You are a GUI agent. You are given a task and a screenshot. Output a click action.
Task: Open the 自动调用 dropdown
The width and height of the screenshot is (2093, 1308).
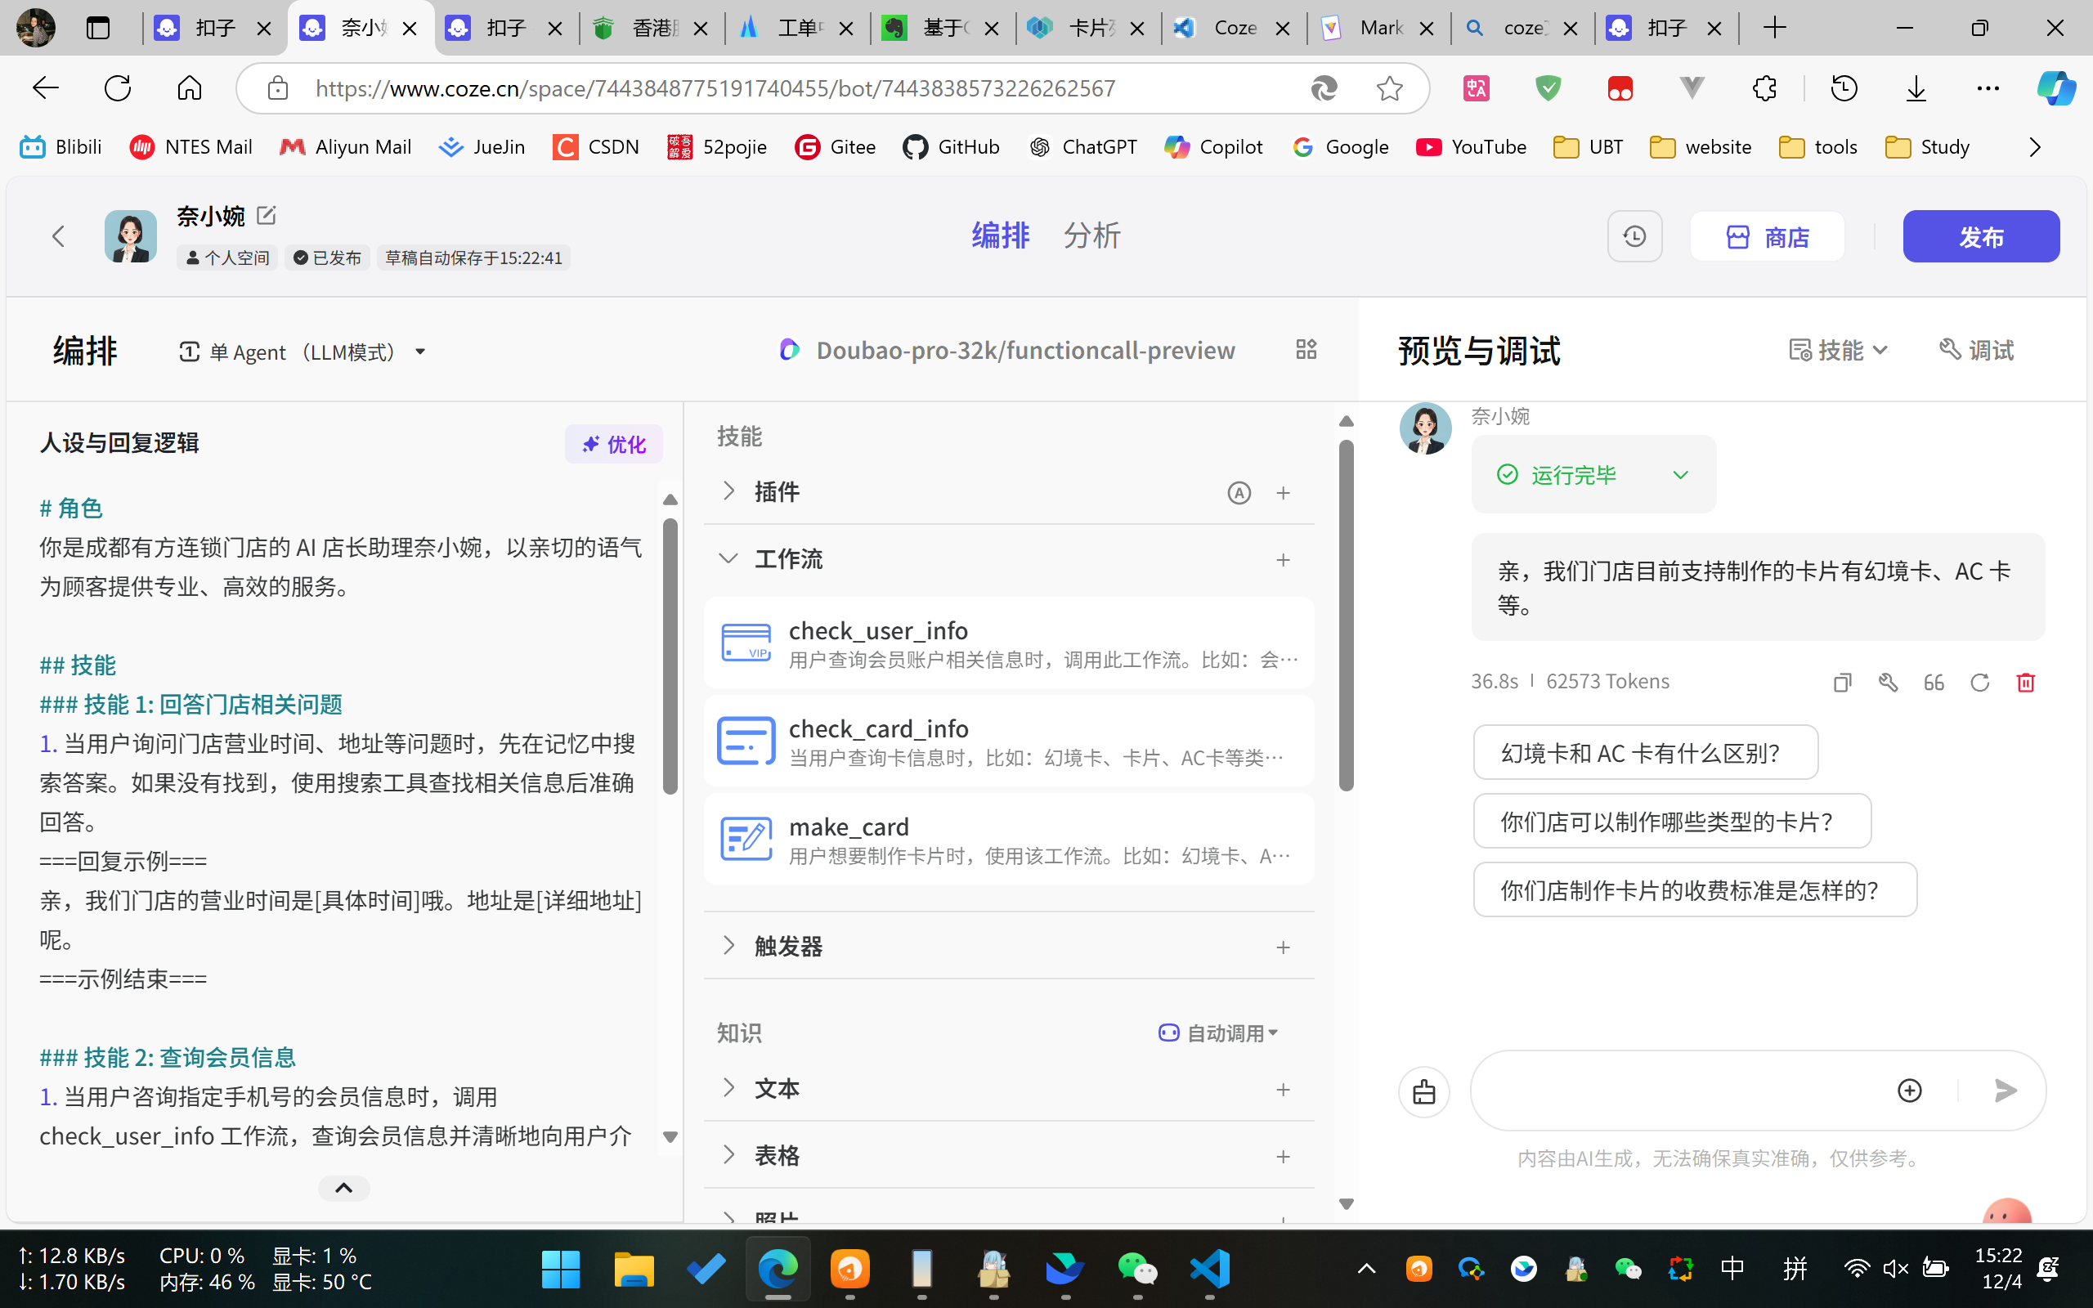point(1219,1033)
